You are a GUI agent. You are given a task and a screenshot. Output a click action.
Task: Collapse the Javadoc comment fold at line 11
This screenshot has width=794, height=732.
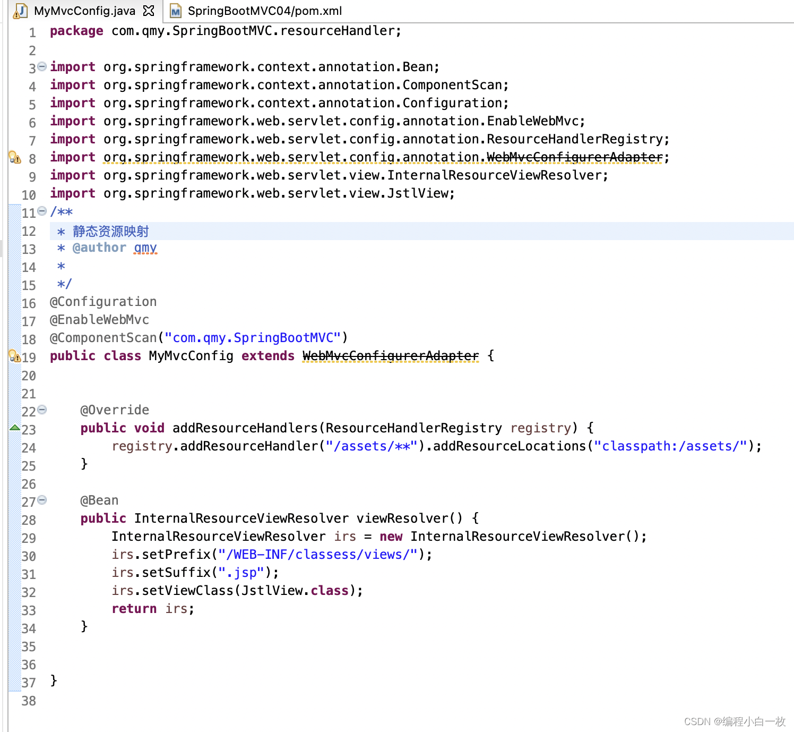(x=42, y=211)
